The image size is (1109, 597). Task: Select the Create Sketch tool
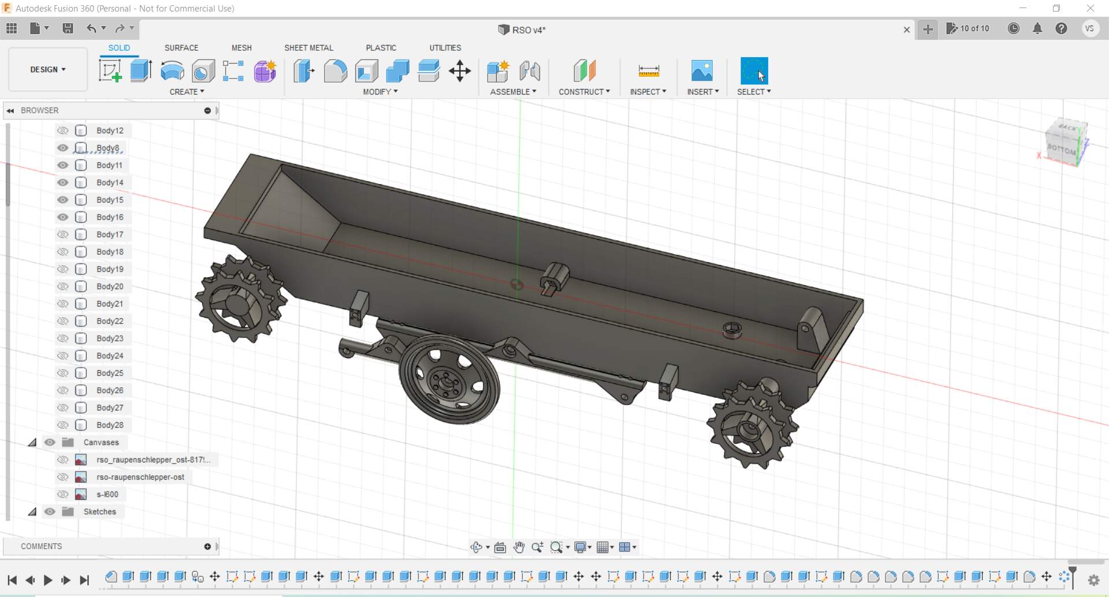point(110,71)
